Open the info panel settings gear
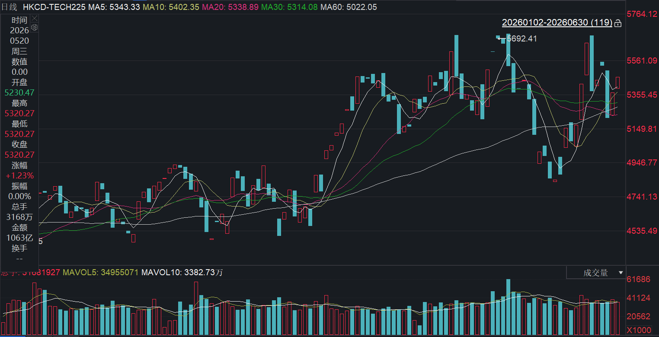The height and width of the screenshot is (337, 659). pos(35,28)
